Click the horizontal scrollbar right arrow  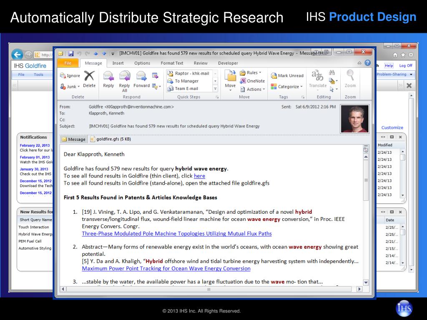point(359,289)
